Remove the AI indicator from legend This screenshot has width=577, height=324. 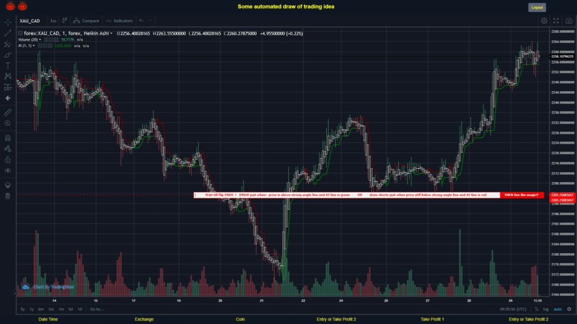tap(50, 46)
